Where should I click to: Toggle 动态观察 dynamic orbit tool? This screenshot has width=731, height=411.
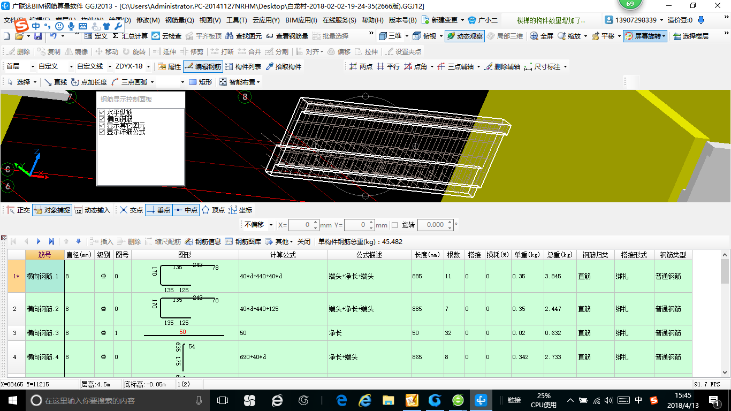(465, 36)
